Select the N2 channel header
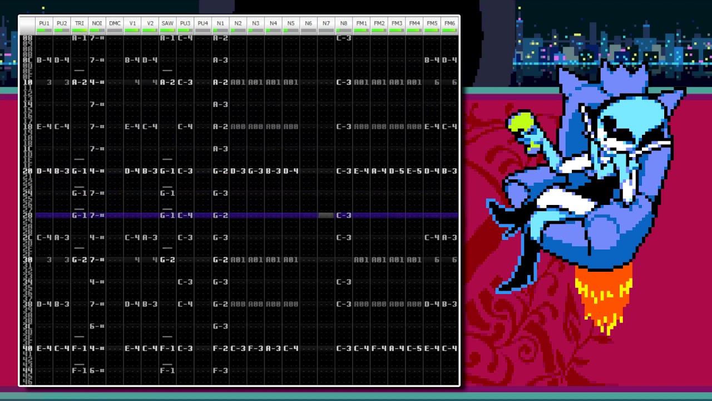 pos(238,26)
